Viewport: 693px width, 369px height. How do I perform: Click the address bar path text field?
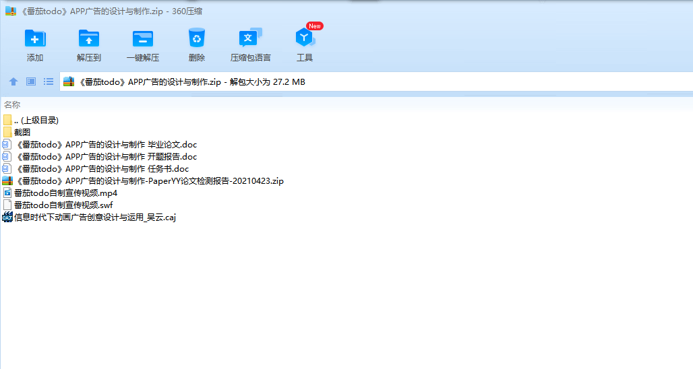point(376,81)
